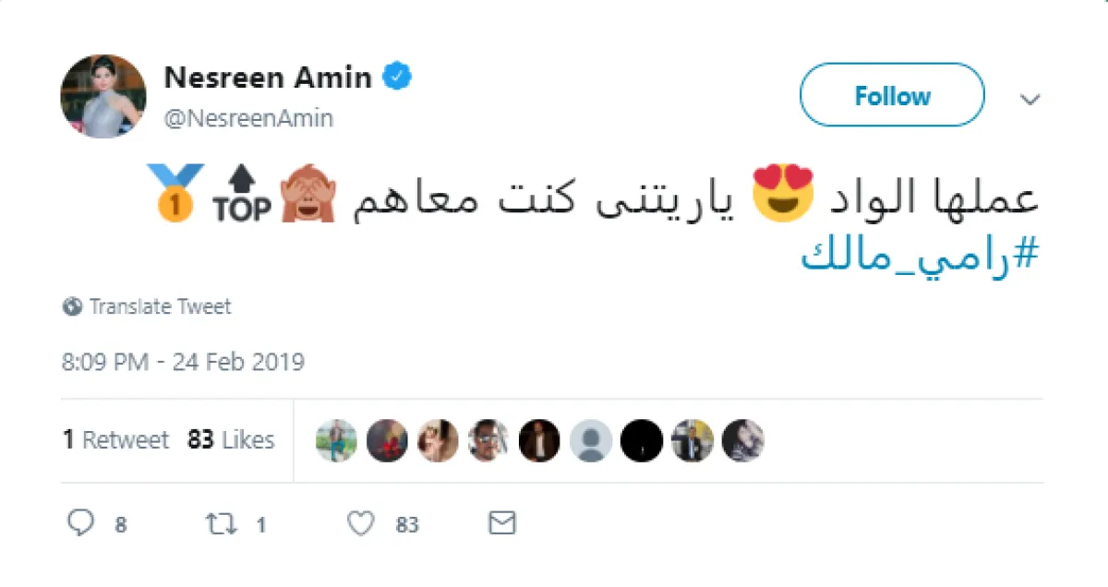Like the tweet with heart icon
Image resolution: width=1108 pixels, height=587 pixels.
coord(360,524)
